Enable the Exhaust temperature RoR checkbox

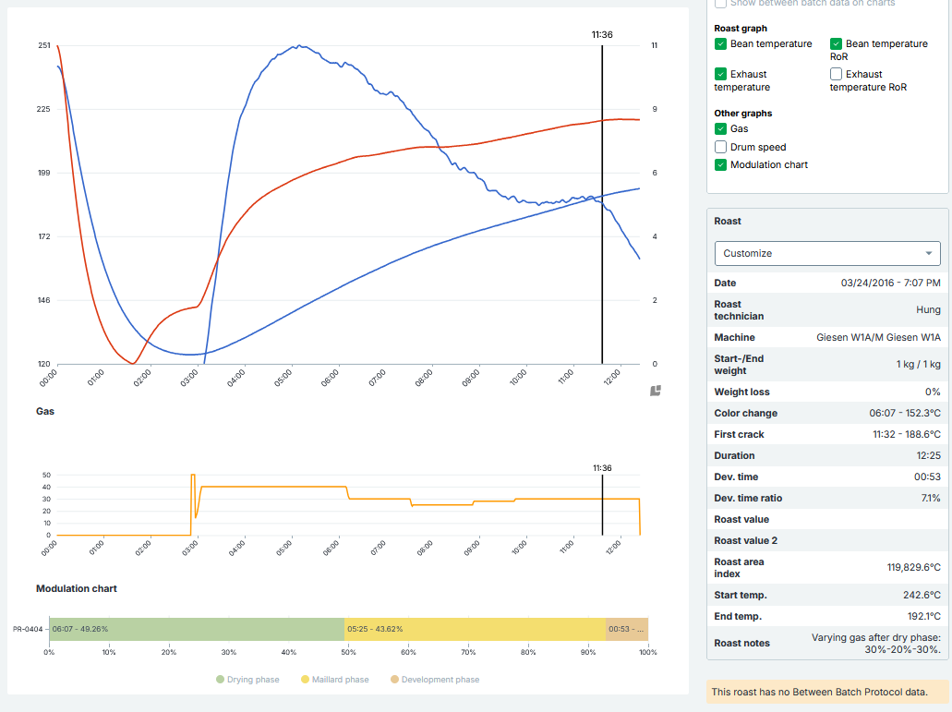tap(836, 74)
